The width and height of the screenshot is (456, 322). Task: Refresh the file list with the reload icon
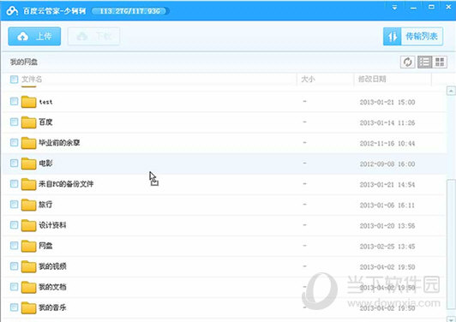tap(407, 62)
